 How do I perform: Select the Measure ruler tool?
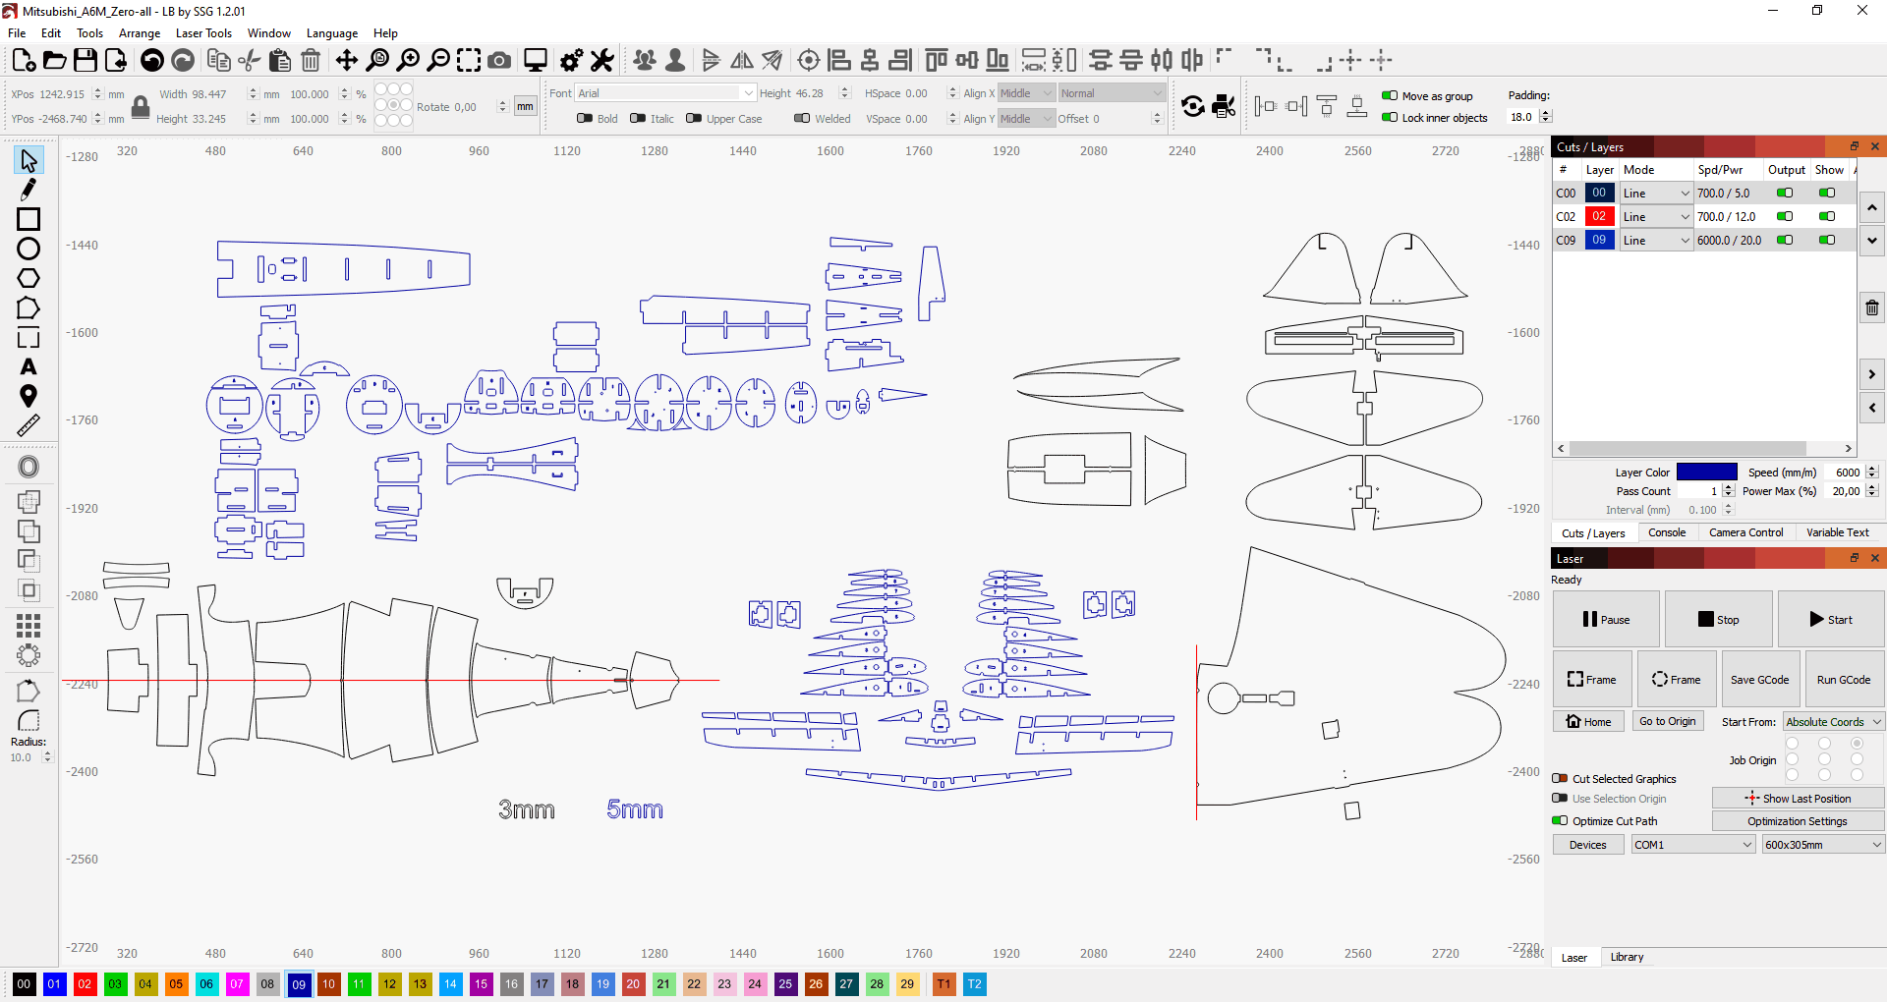29,425
